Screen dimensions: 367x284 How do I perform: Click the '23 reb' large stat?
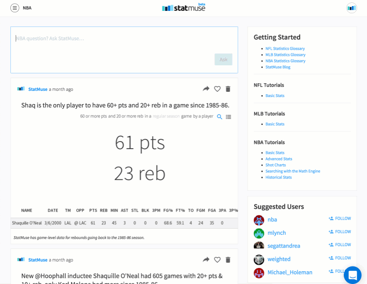point(140,173)
